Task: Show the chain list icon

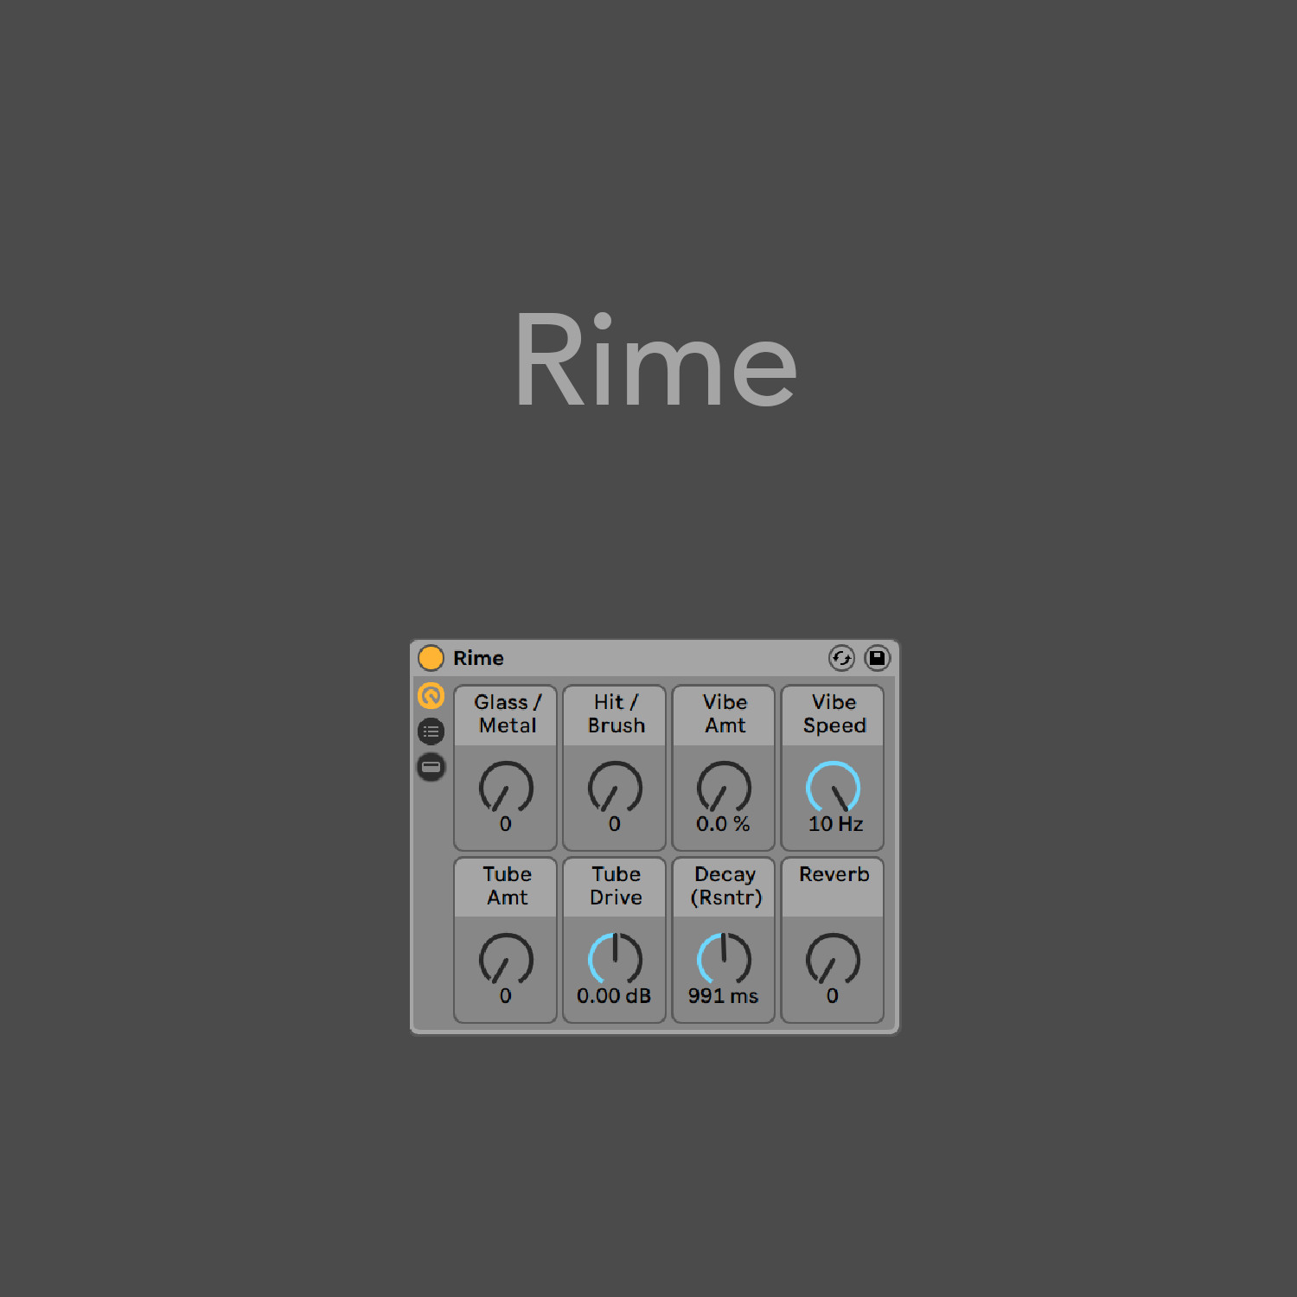Action: (431, 732)
